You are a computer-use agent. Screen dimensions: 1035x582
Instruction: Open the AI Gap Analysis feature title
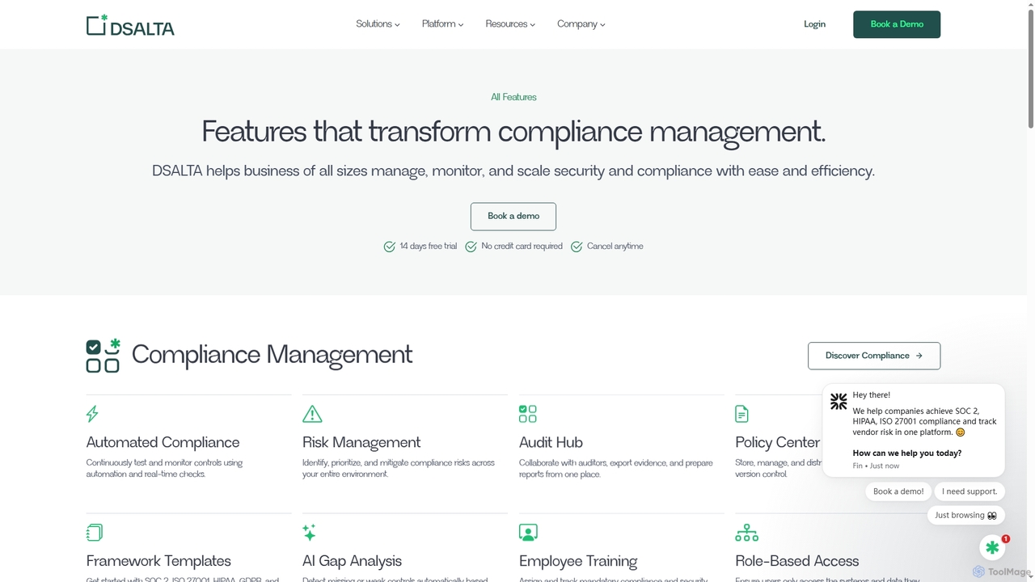[x=352, y=561]
